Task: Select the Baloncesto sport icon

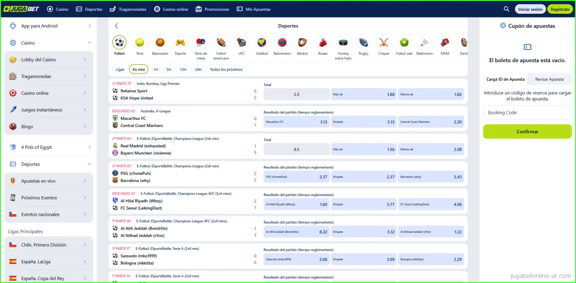Action: click(x=160, y=43)
